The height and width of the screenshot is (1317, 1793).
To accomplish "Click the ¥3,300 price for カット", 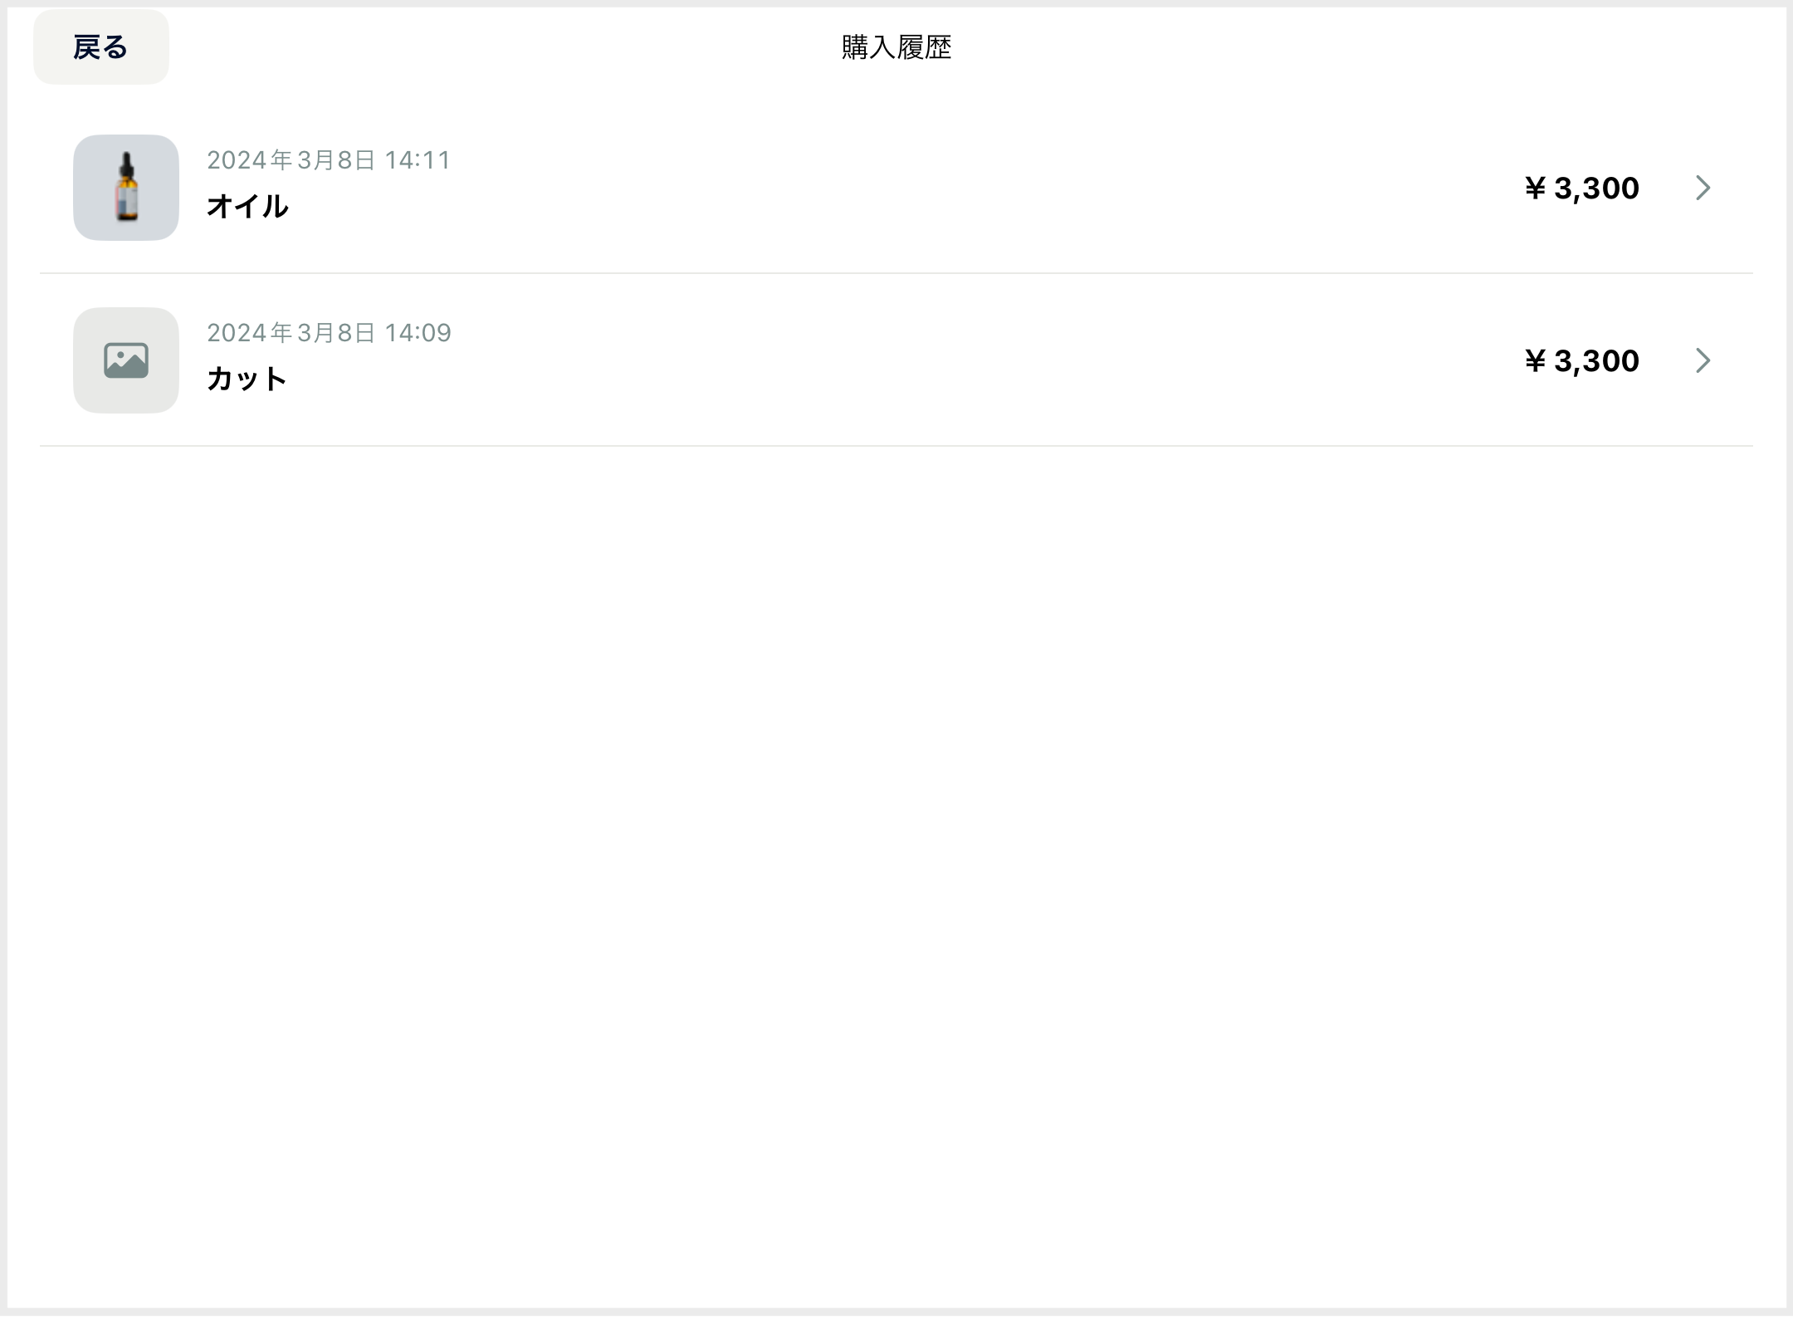I will [x=1581, y=361].
